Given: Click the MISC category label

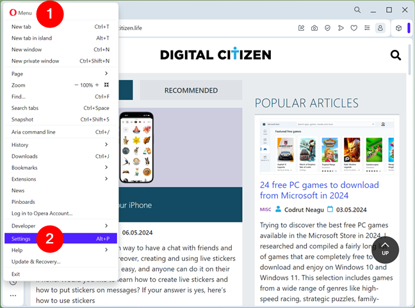Looking at the screenshot, I should point(265,210).
